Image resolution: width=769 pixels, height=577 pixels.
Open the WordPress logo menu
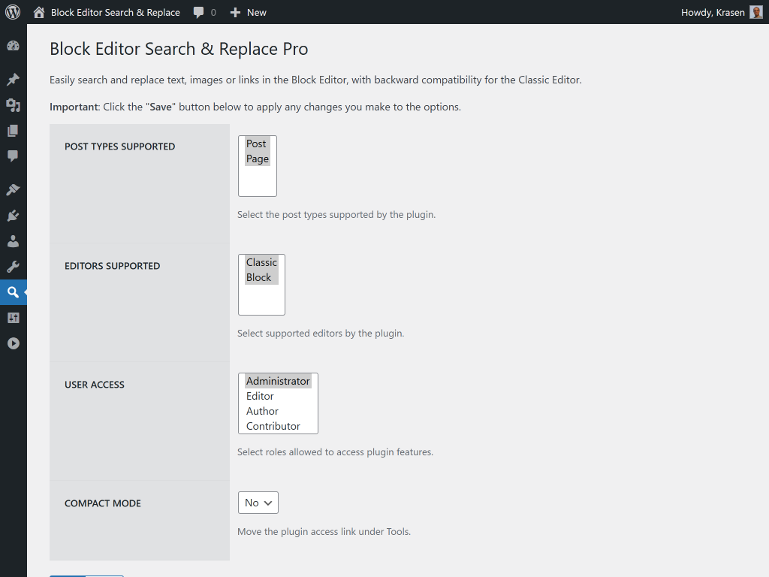click(13, 12)
